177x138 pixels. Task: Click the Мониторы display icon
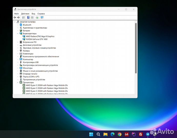pos(21,68)
